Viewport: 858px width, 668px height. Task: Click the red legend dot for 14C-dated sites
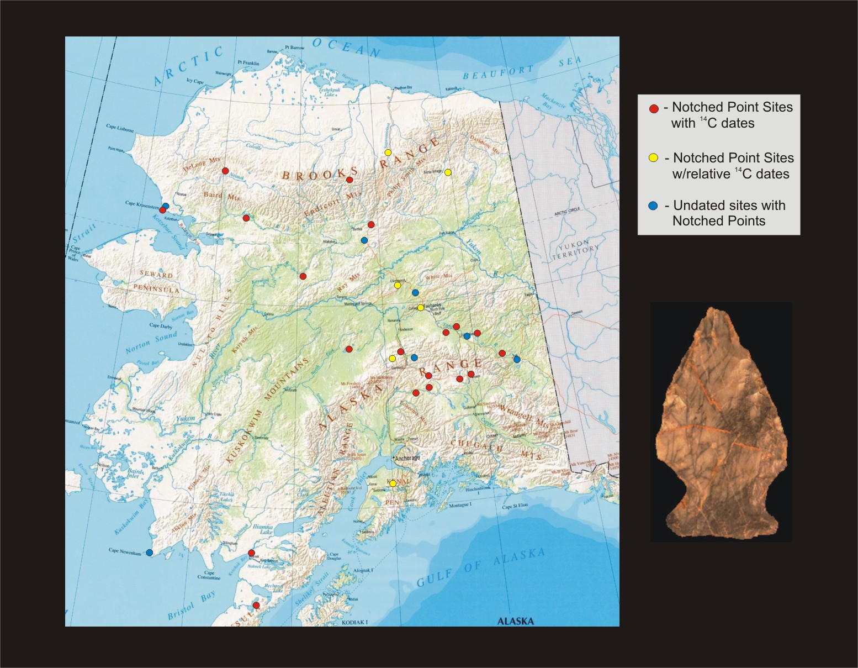tap(654, 108)
